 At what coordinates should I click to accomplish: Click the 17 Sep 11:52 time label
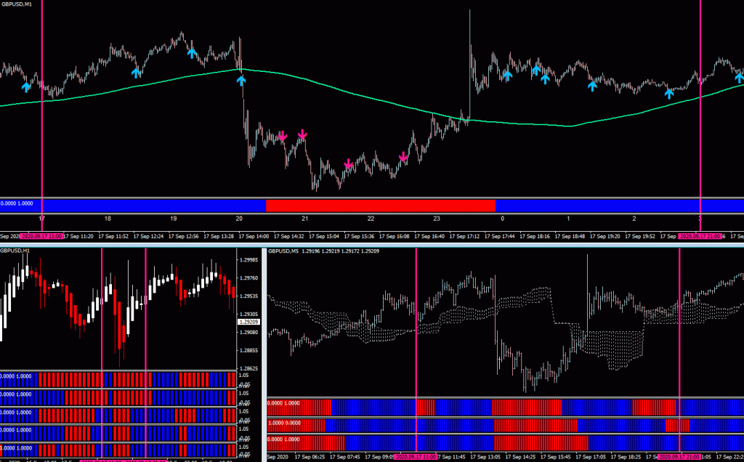(x=113, y=236)
